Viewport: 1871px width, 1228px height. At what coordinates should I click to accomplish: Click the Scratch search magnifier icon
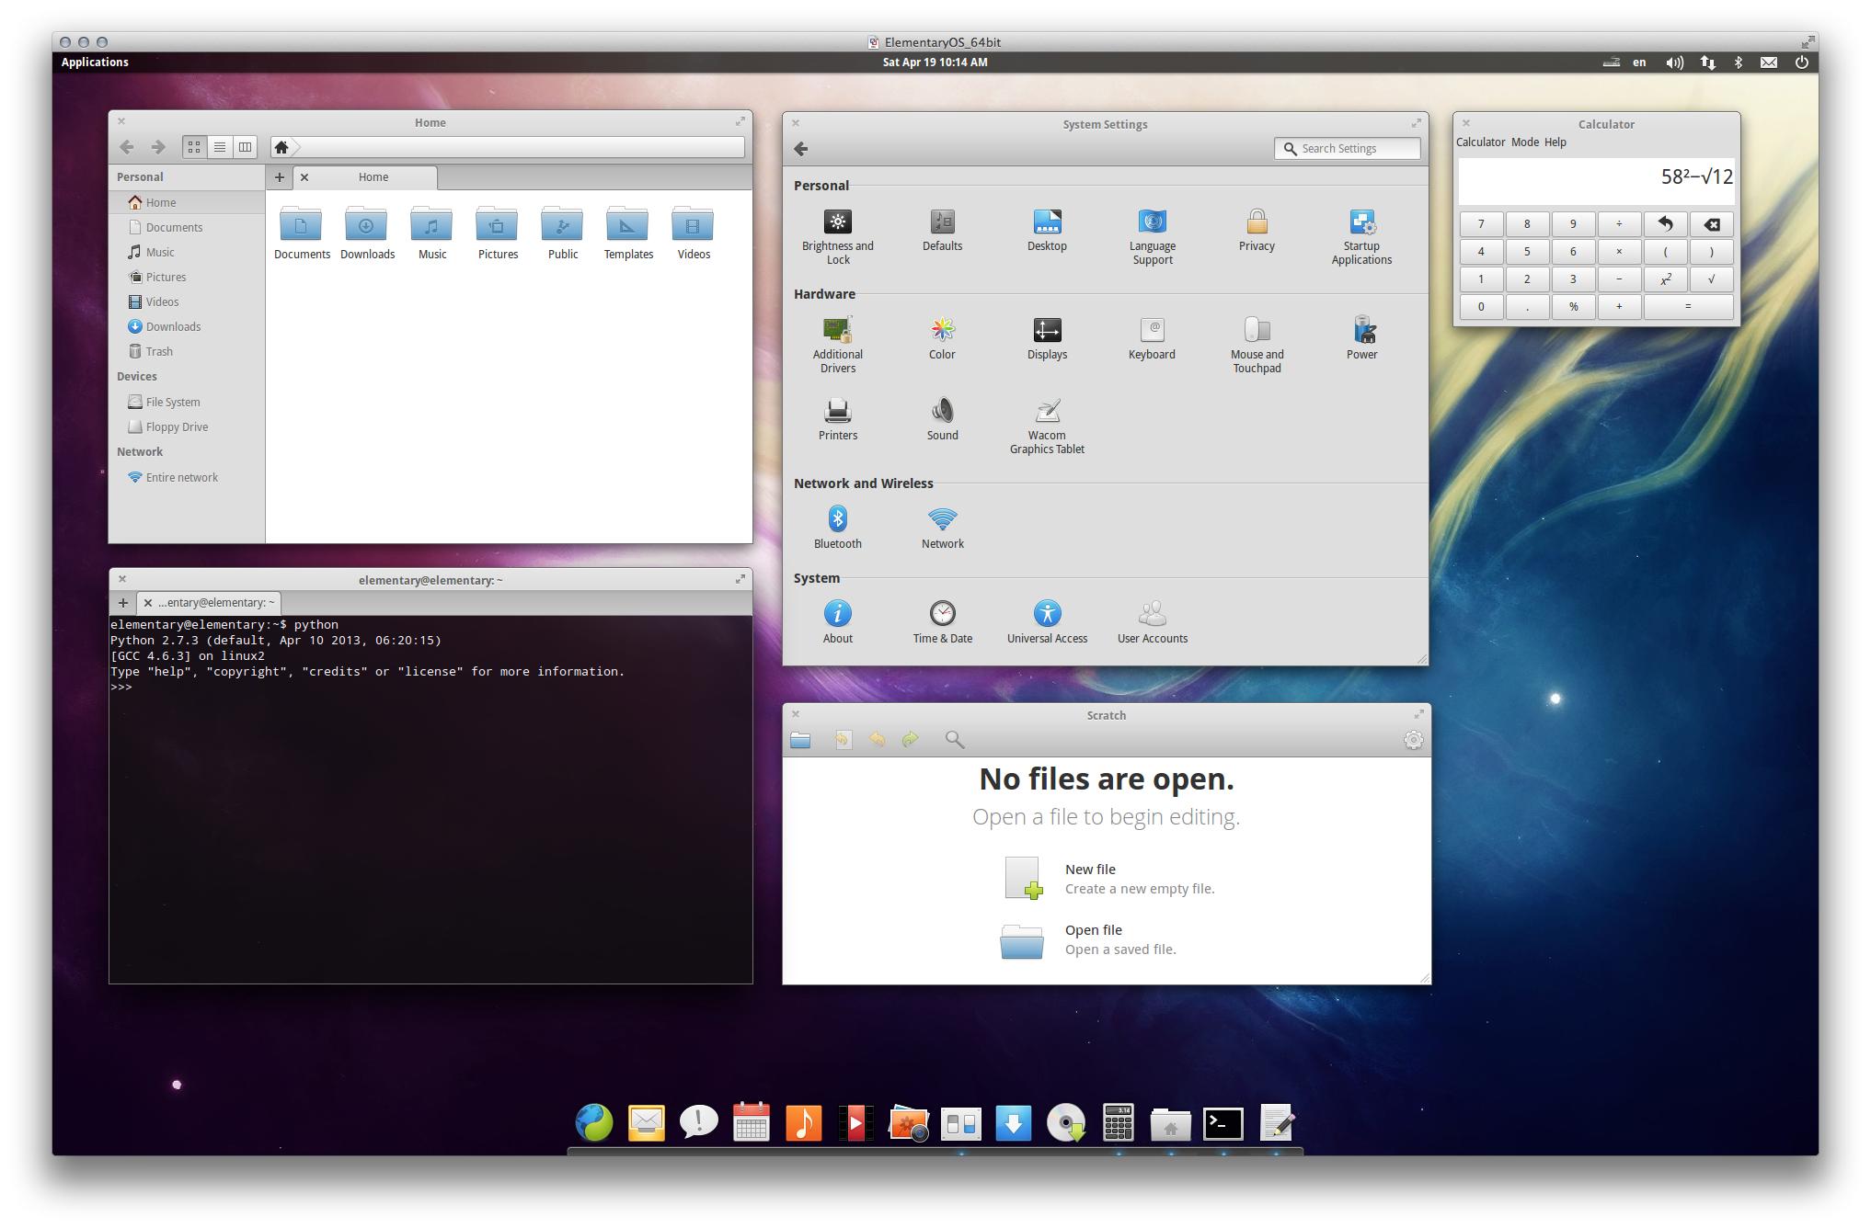[x=954, y=740]
